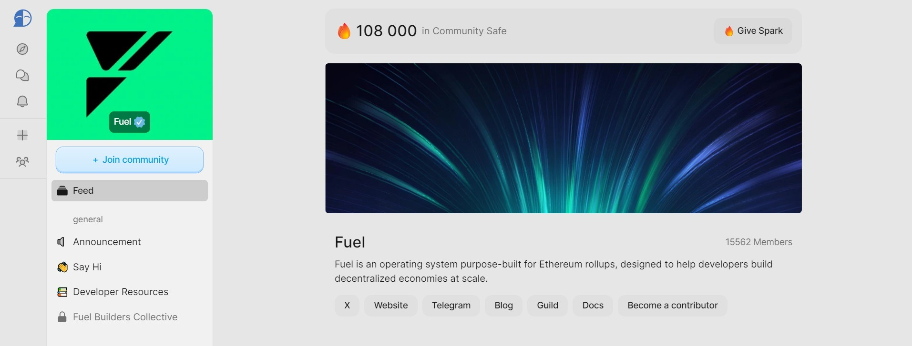This screenshot has height=346, width=912.
Task: Open the Explore compass icon
Action: click(22, 49)
